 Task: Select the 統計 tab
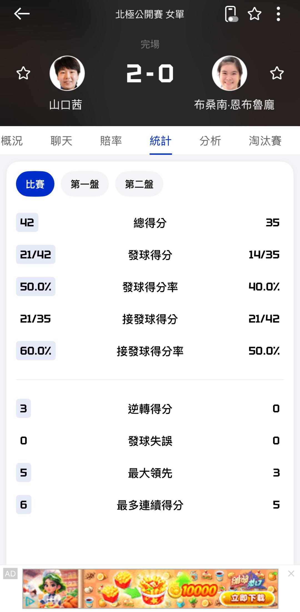click(161, 141)
